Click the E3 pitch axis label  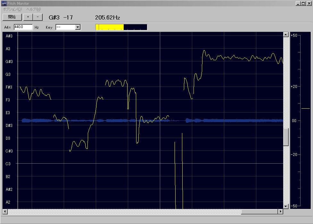click(x=8, y=113)
